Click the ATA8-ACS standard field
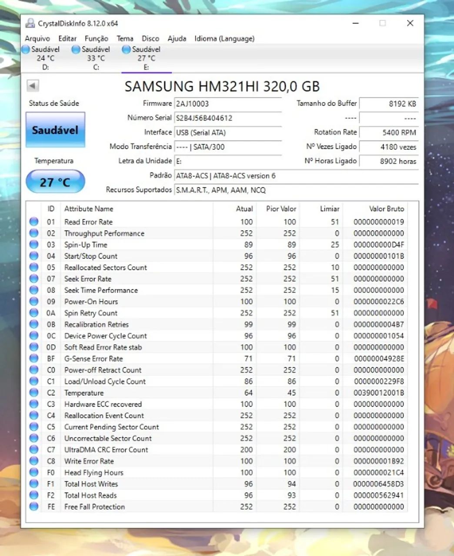 tap(296, 176)
